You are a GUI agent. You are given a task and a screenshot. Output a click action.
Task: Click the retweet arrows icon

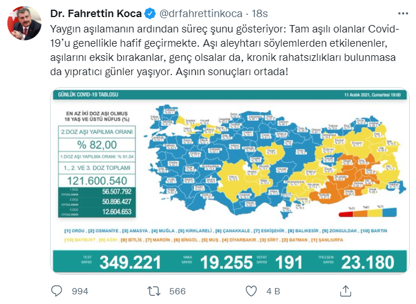click(x=153, y=291)
